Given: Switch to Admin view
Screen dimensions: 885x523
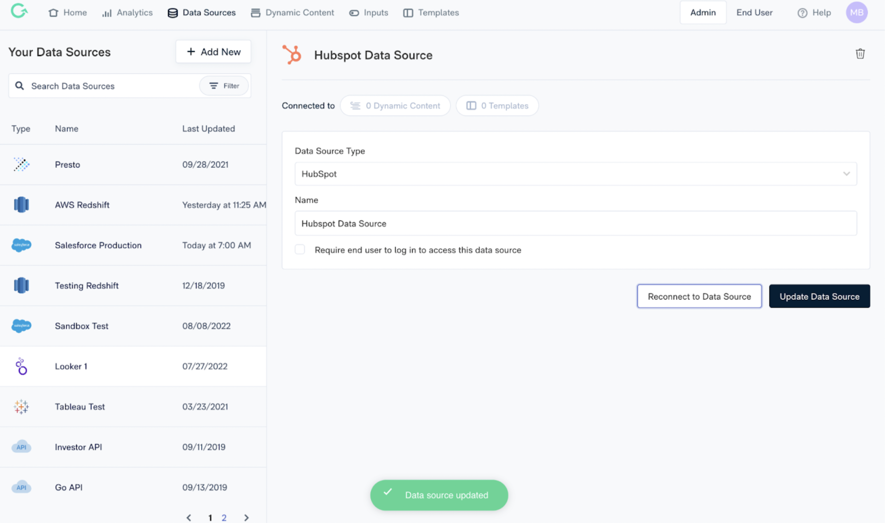Looking at the screenshot, I should (x=703, y=12).
